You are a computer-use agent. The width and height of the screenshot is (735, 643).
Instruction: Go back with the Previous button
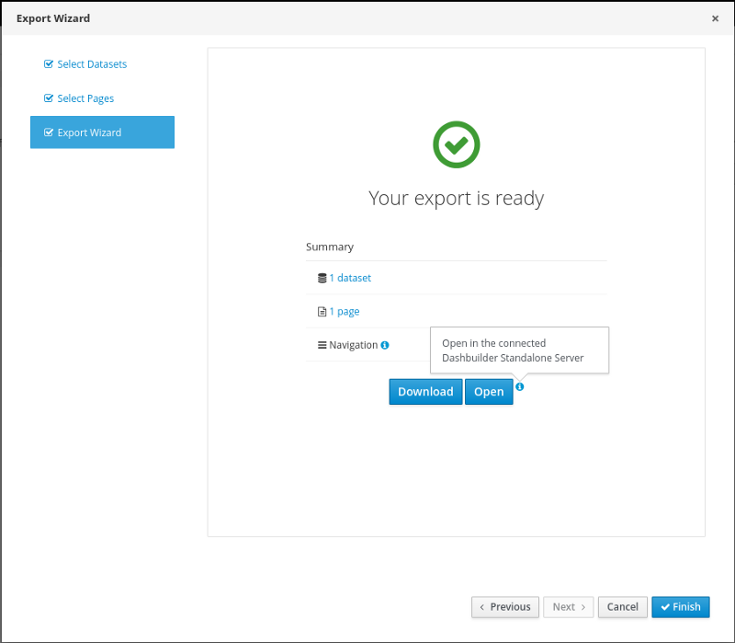(x=504, y=607)
